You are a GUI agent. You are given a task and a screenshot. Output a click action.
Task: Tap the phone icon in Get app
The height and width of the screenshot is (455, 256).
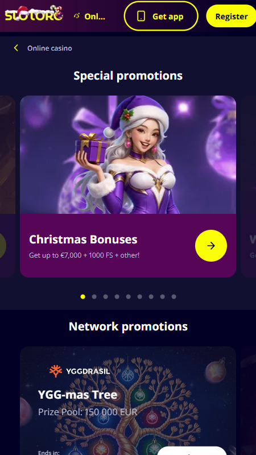click(141, 16)
